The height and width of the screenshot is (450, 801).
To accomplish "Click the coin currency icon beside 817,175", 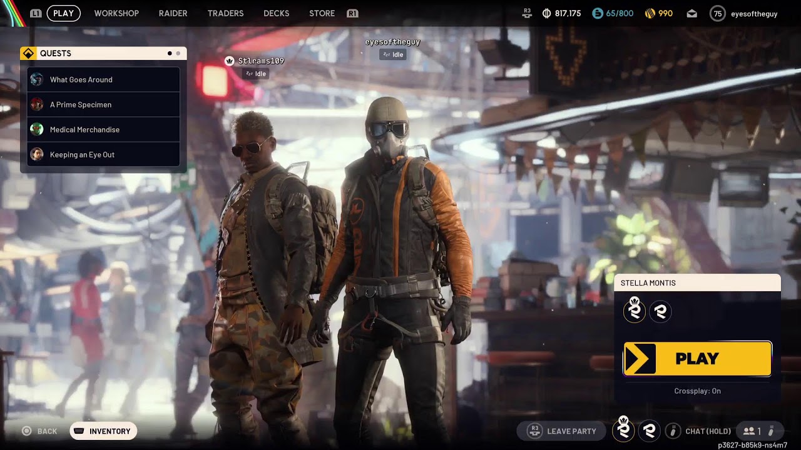I will [546, 13].
